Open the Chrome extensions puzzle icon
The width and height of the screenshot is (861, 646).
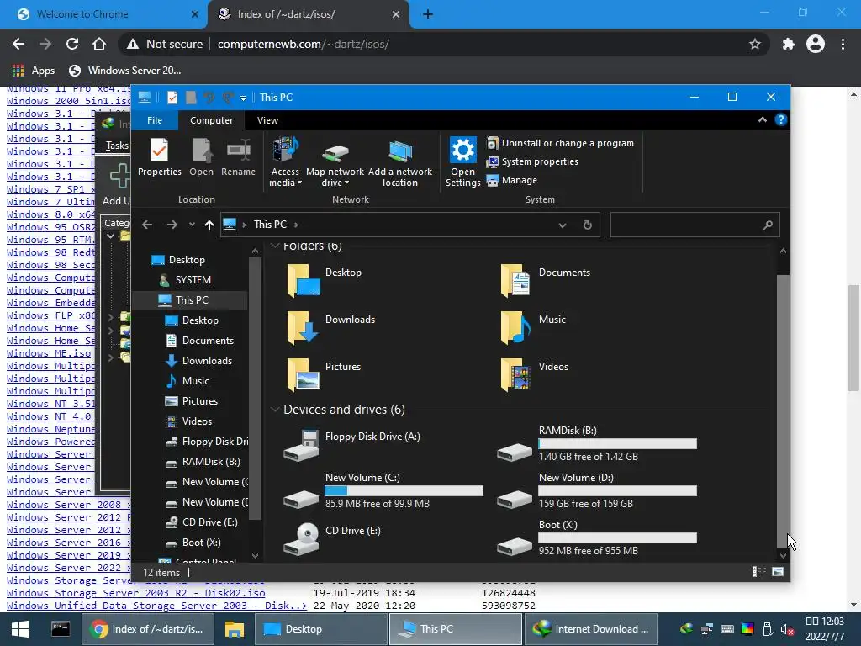click(789, 44)
